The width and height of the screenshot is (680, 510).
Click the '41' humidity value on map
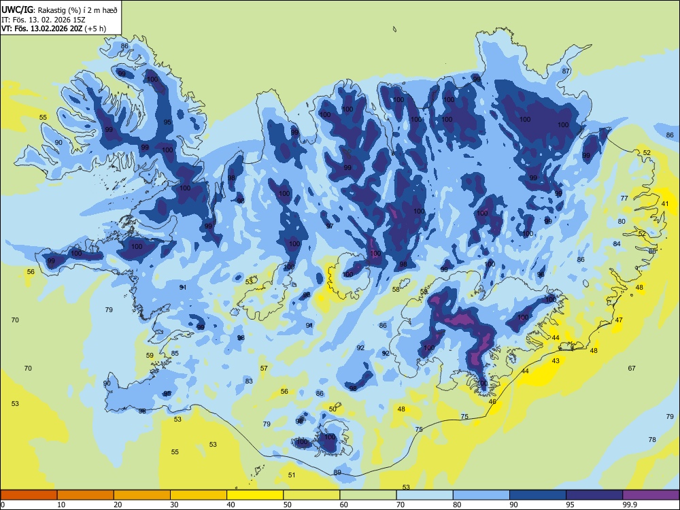click(665, 204)
